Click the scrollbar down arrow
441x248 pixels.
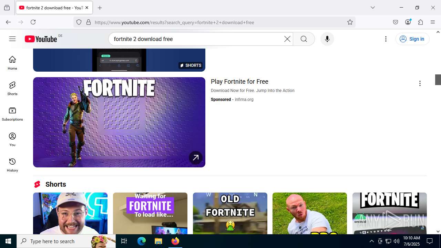(438, 231)
